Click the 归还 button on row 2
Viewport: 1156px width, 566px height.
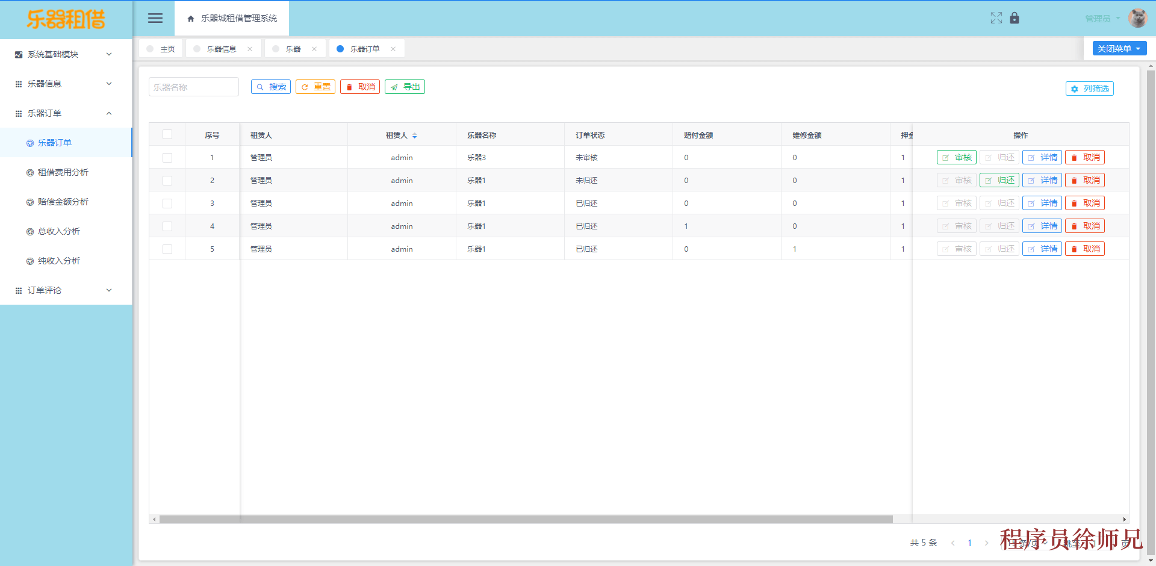999,179
